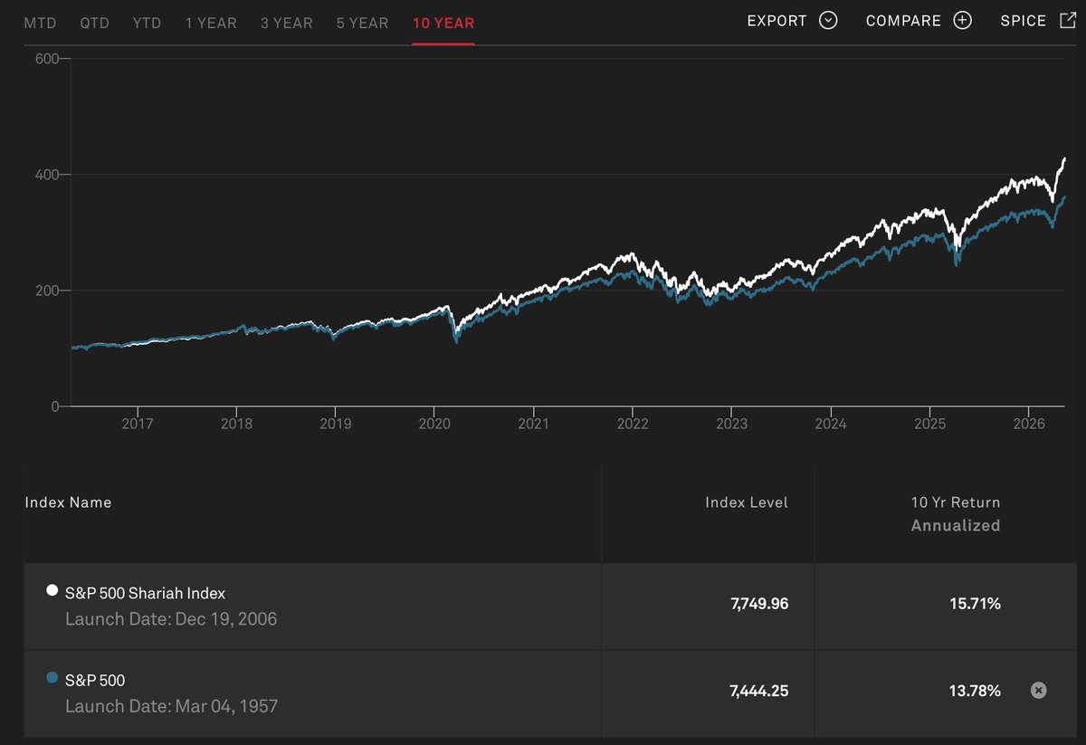
Task: Open the S&P 500 Shariah Index name
Action: [145, 593]
